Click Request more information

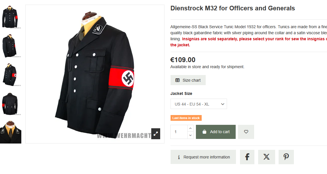(x=203, y=157)
